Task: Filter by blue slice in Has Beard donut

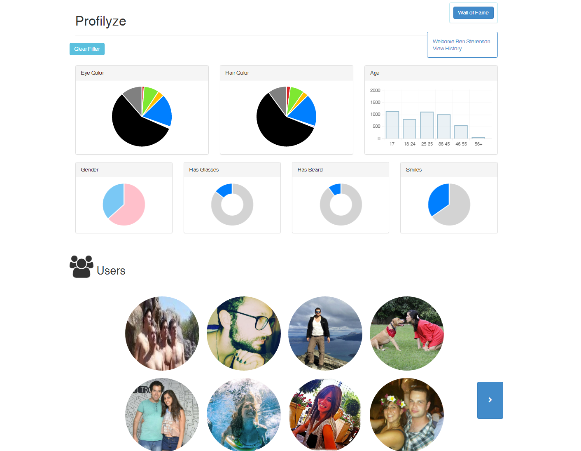Action: click(335, 188)
